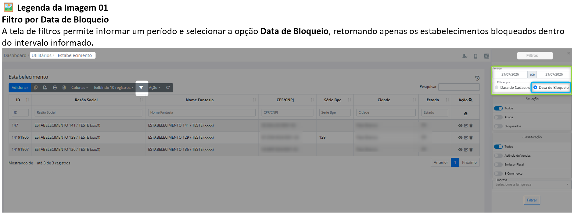This screenshot has width=574, height=215.
Task: Edit Estabelecimento 136 using pencil icon
Action: tap(466, 150)
